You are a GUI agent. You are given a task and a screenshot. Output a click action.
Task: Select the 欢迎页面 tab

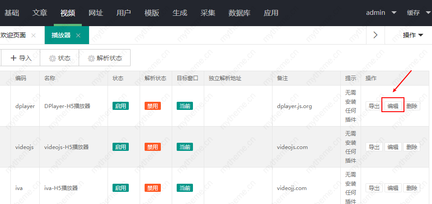(x=14, y=35)
